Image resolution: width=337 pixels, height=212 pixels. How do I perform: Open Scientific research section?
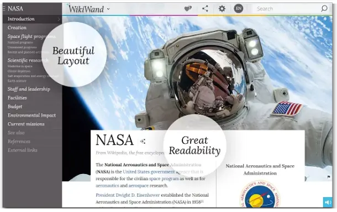[28, 60]
